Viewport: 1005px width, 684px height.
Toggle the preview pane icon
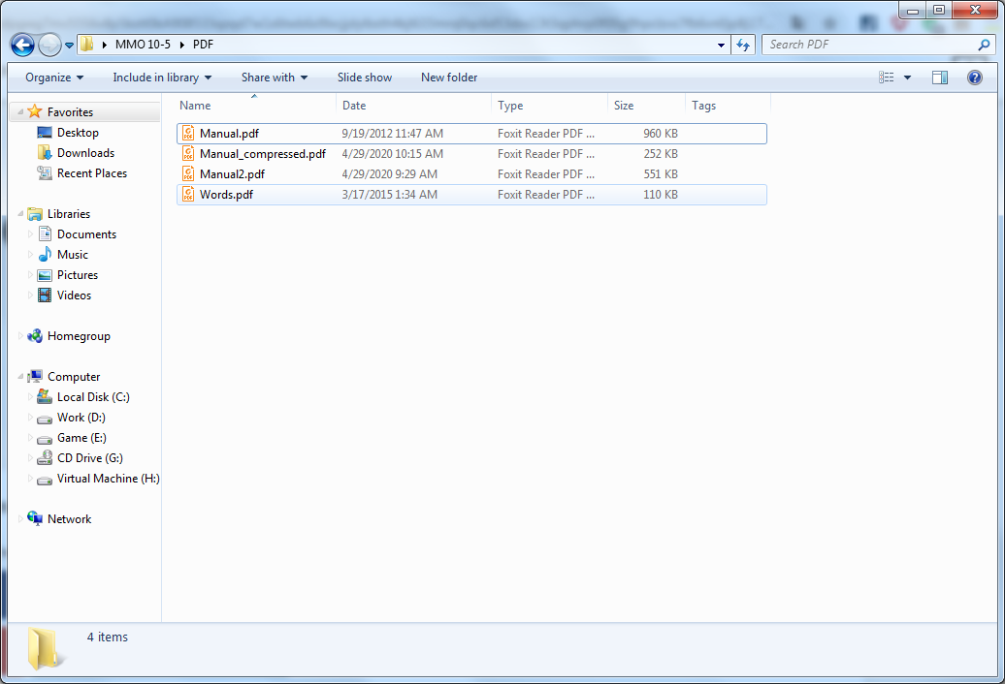coord(939,78)
